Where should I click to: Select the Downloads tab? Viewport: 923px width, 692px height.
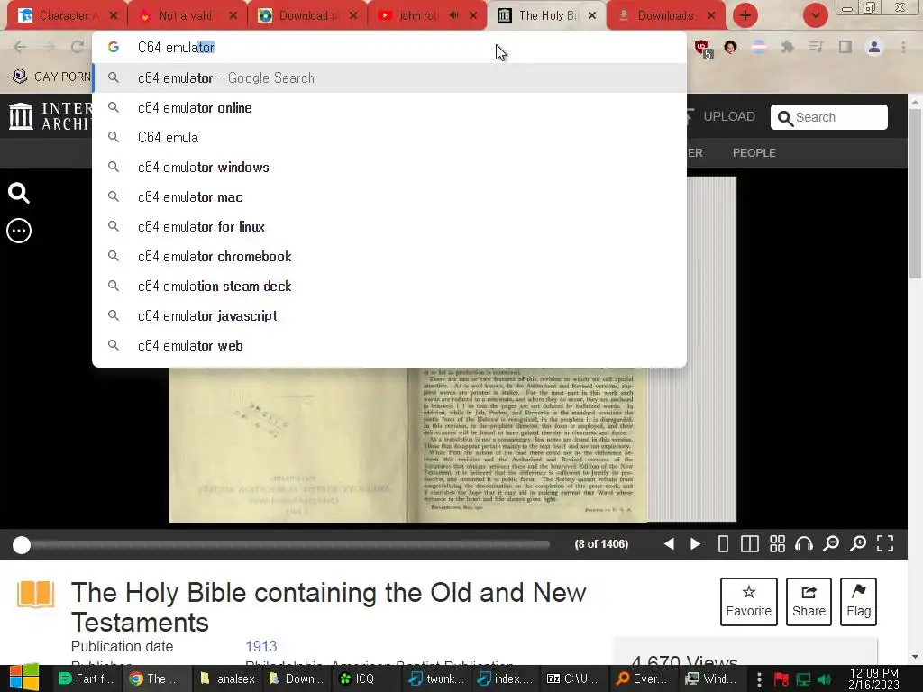pos(665,16)
